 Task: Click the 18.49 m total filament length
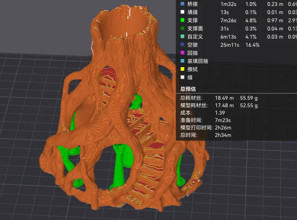click(224, 98)
